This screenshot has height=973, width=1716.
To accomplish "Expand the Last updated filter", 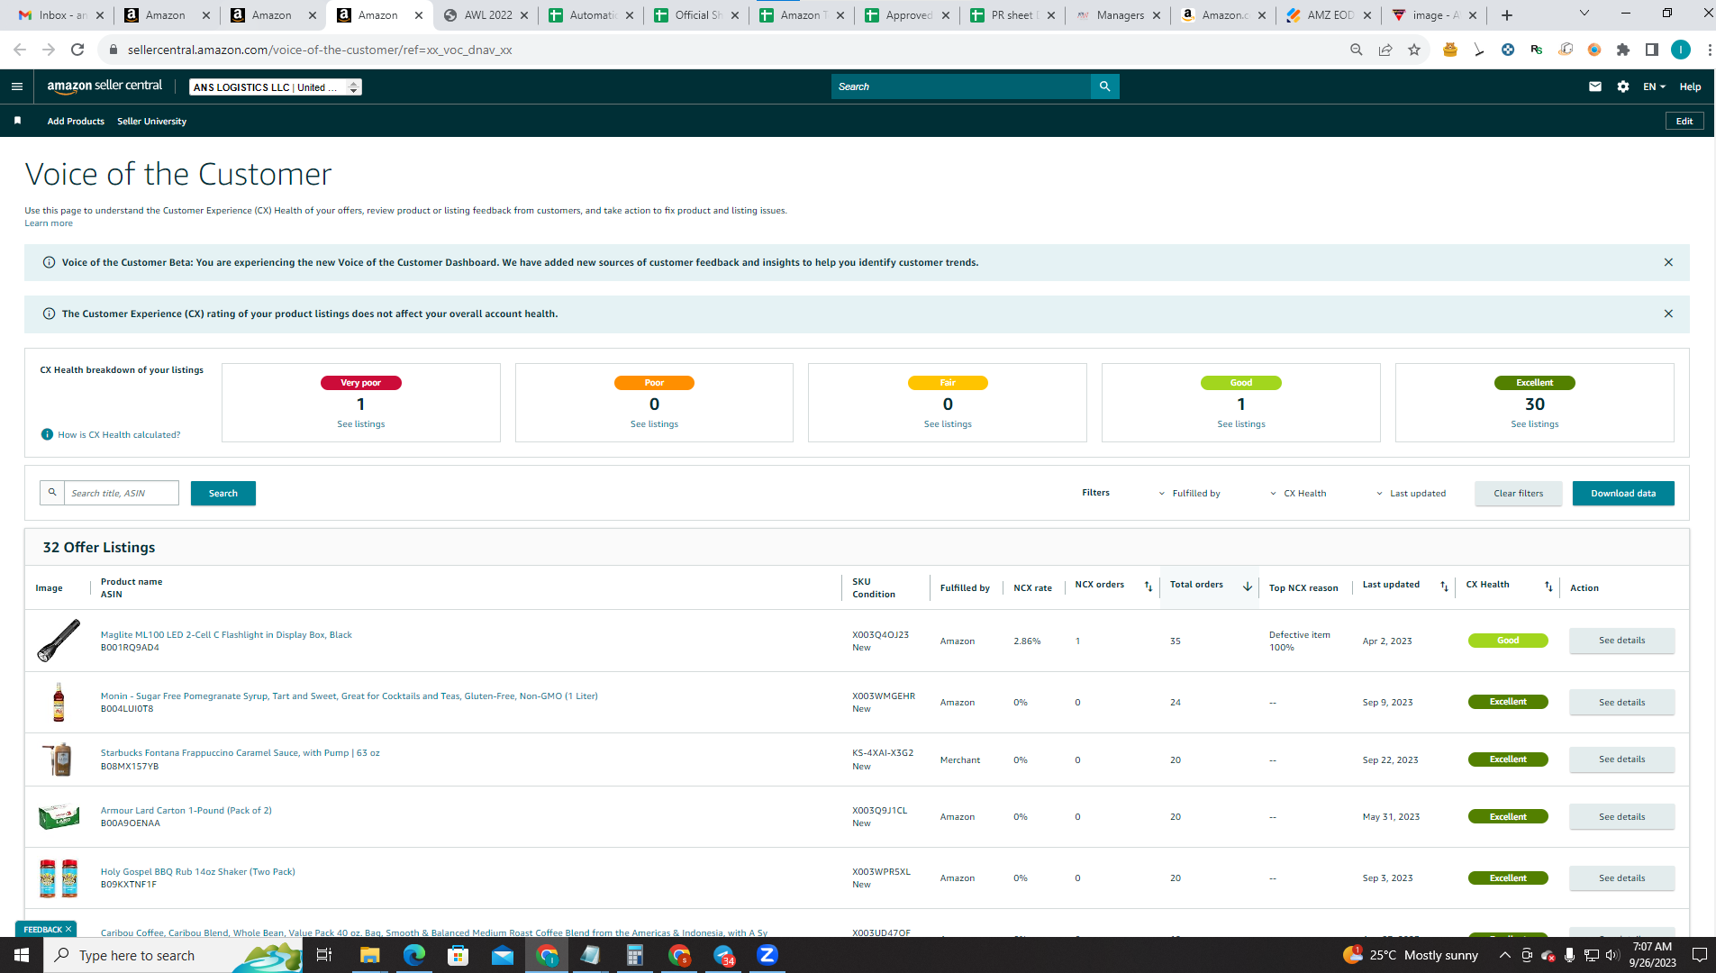I will 1412,494.
